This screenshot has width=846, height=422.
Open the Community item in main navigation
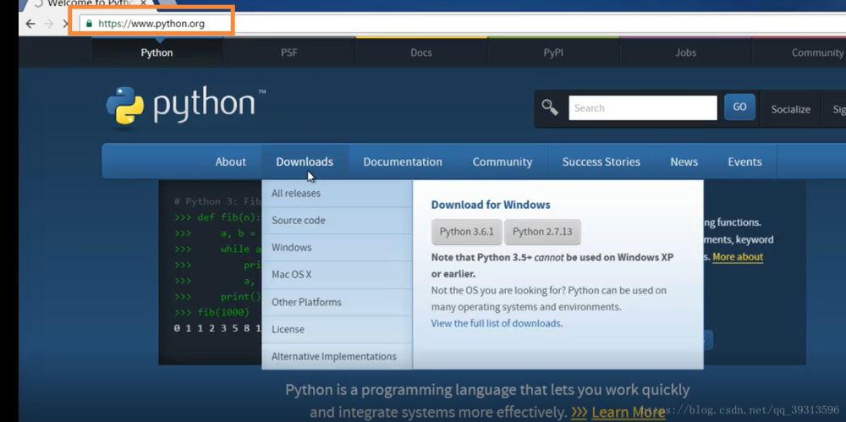tap(503, 162)
